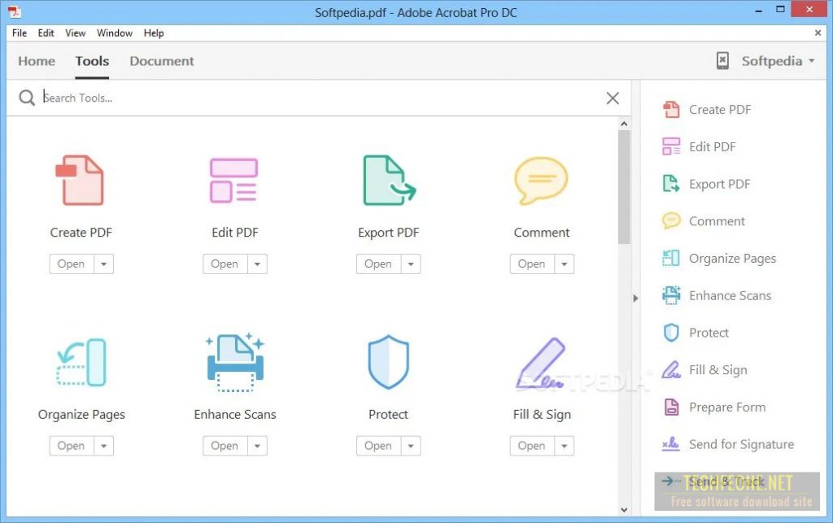Click Open button under Create PDF

[x=72, y=264]
